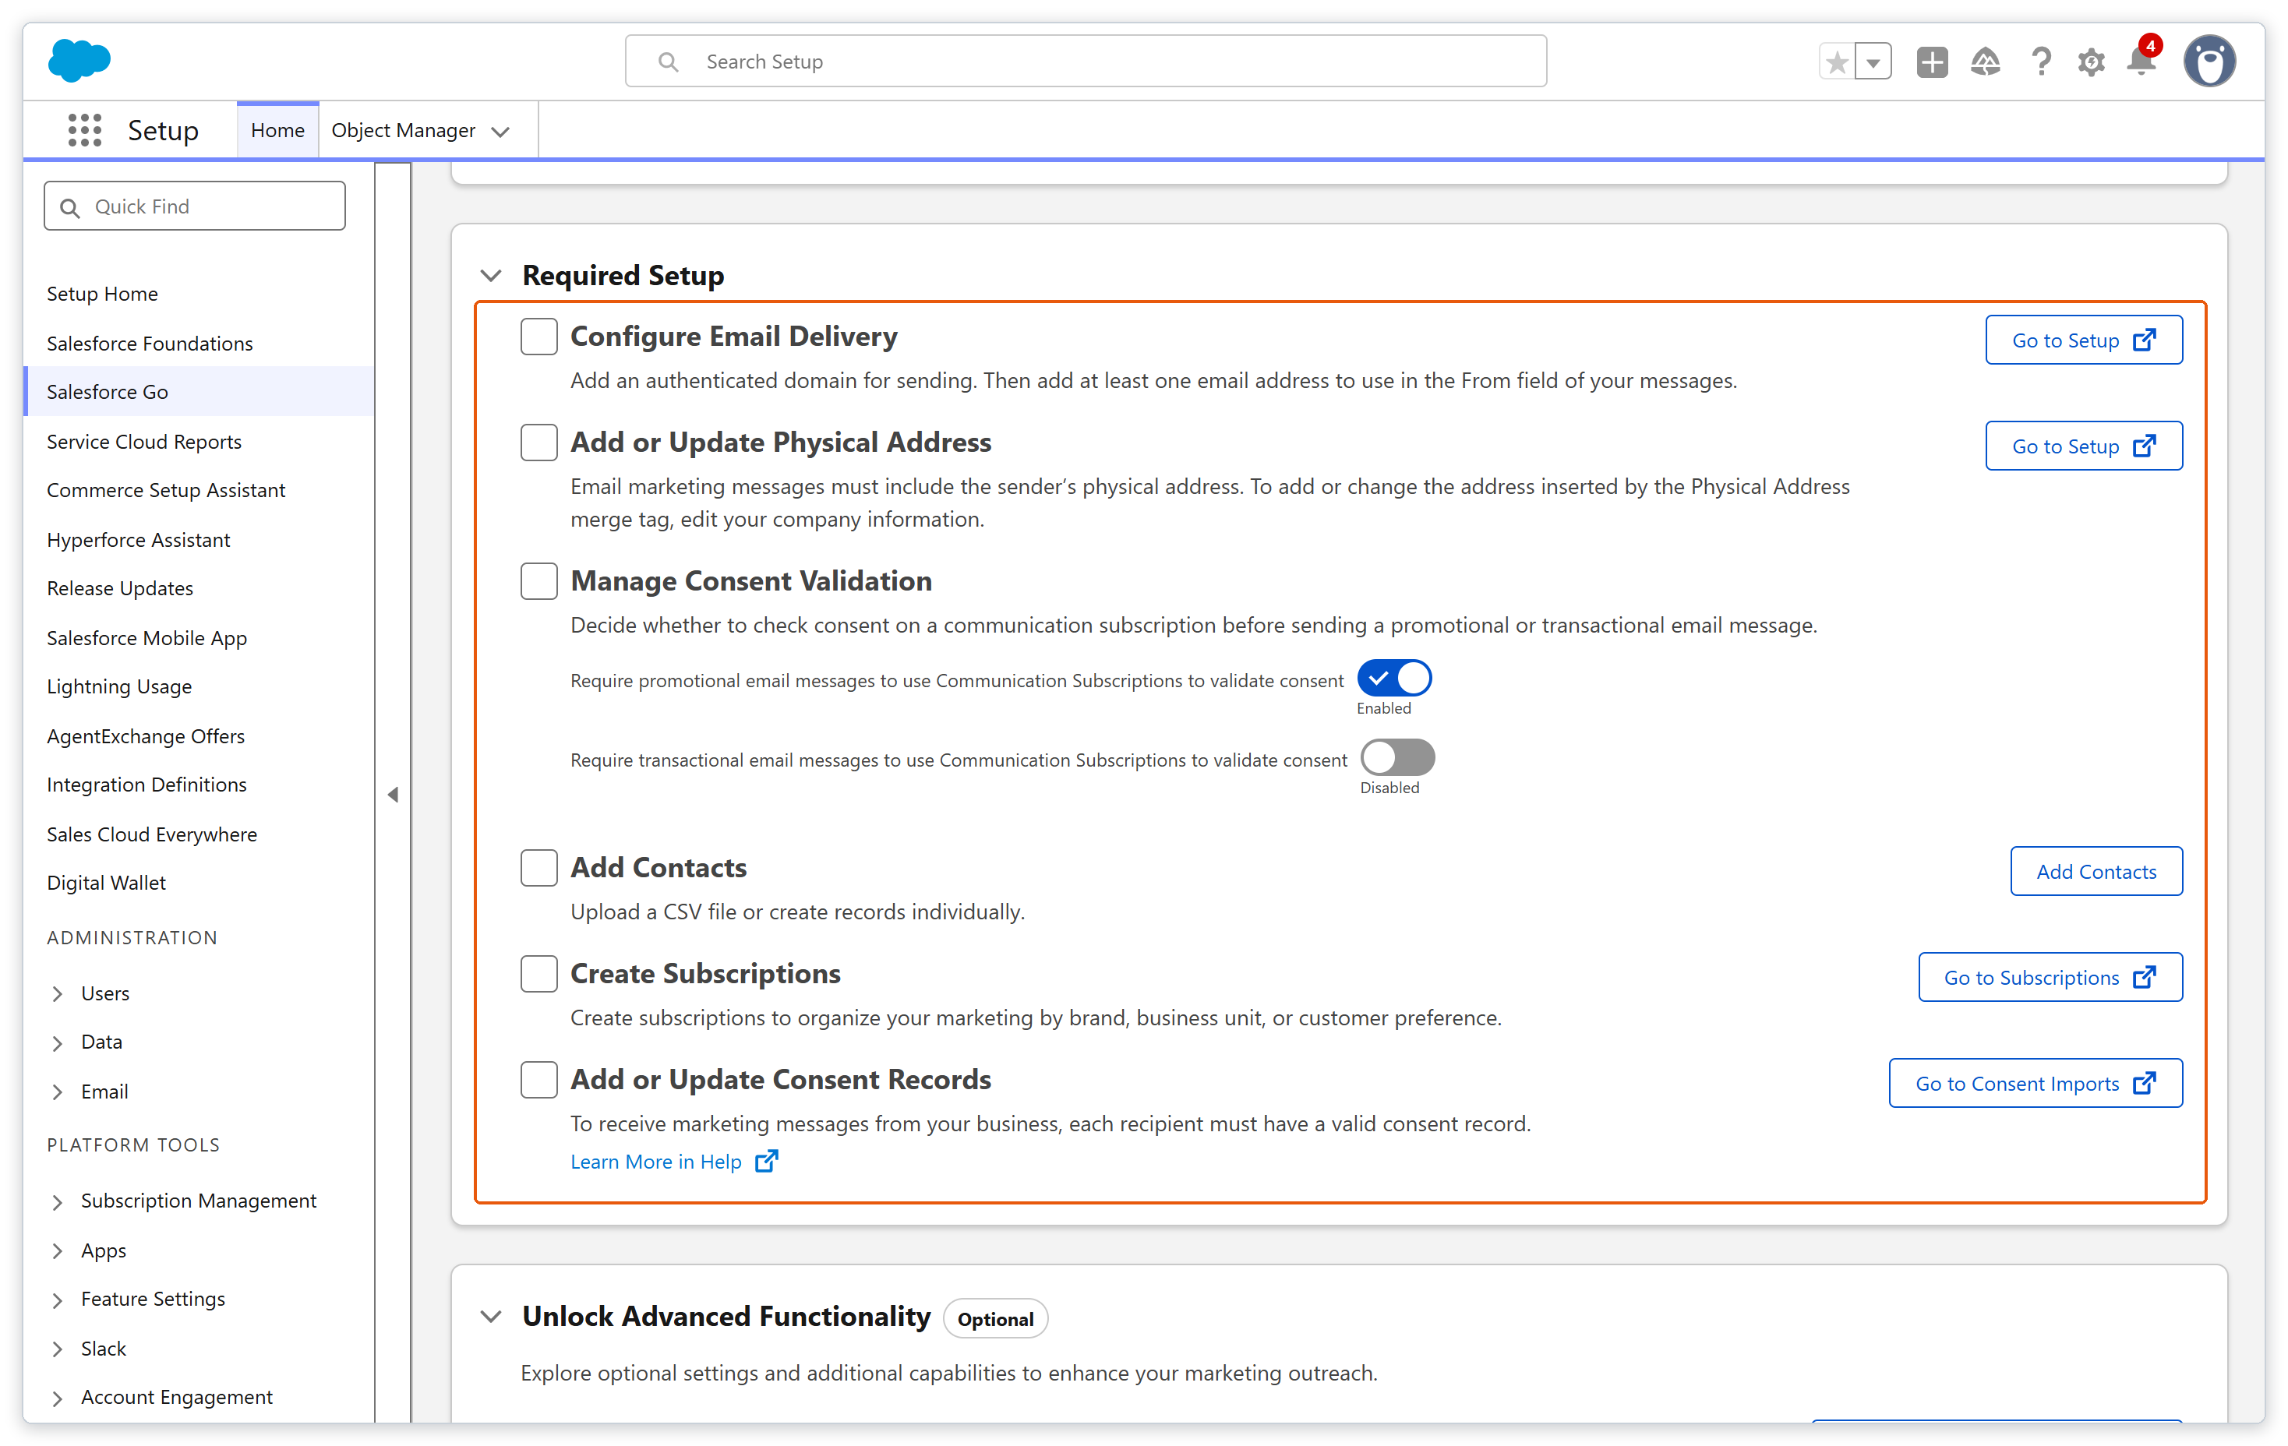
Task: Open the Global Actions plus icon
Action: pyautogui.click(x=1932, y=62)
